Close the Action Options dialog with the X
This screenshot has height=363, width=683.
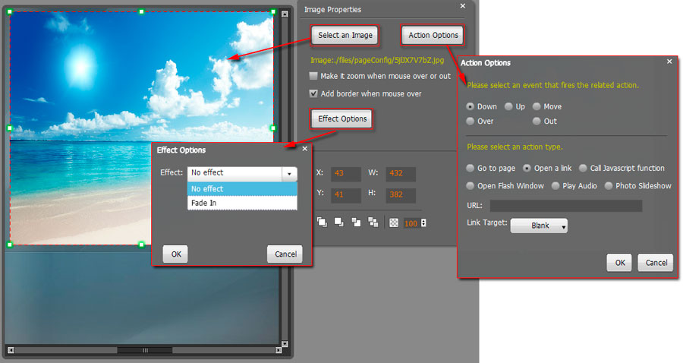pos(669,62)
